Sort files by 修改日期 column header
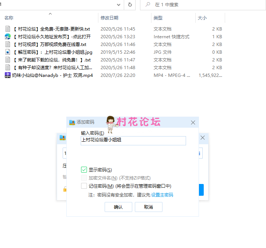Image resolution: width=266 pixels, height=248 pixels. [109, 18]
